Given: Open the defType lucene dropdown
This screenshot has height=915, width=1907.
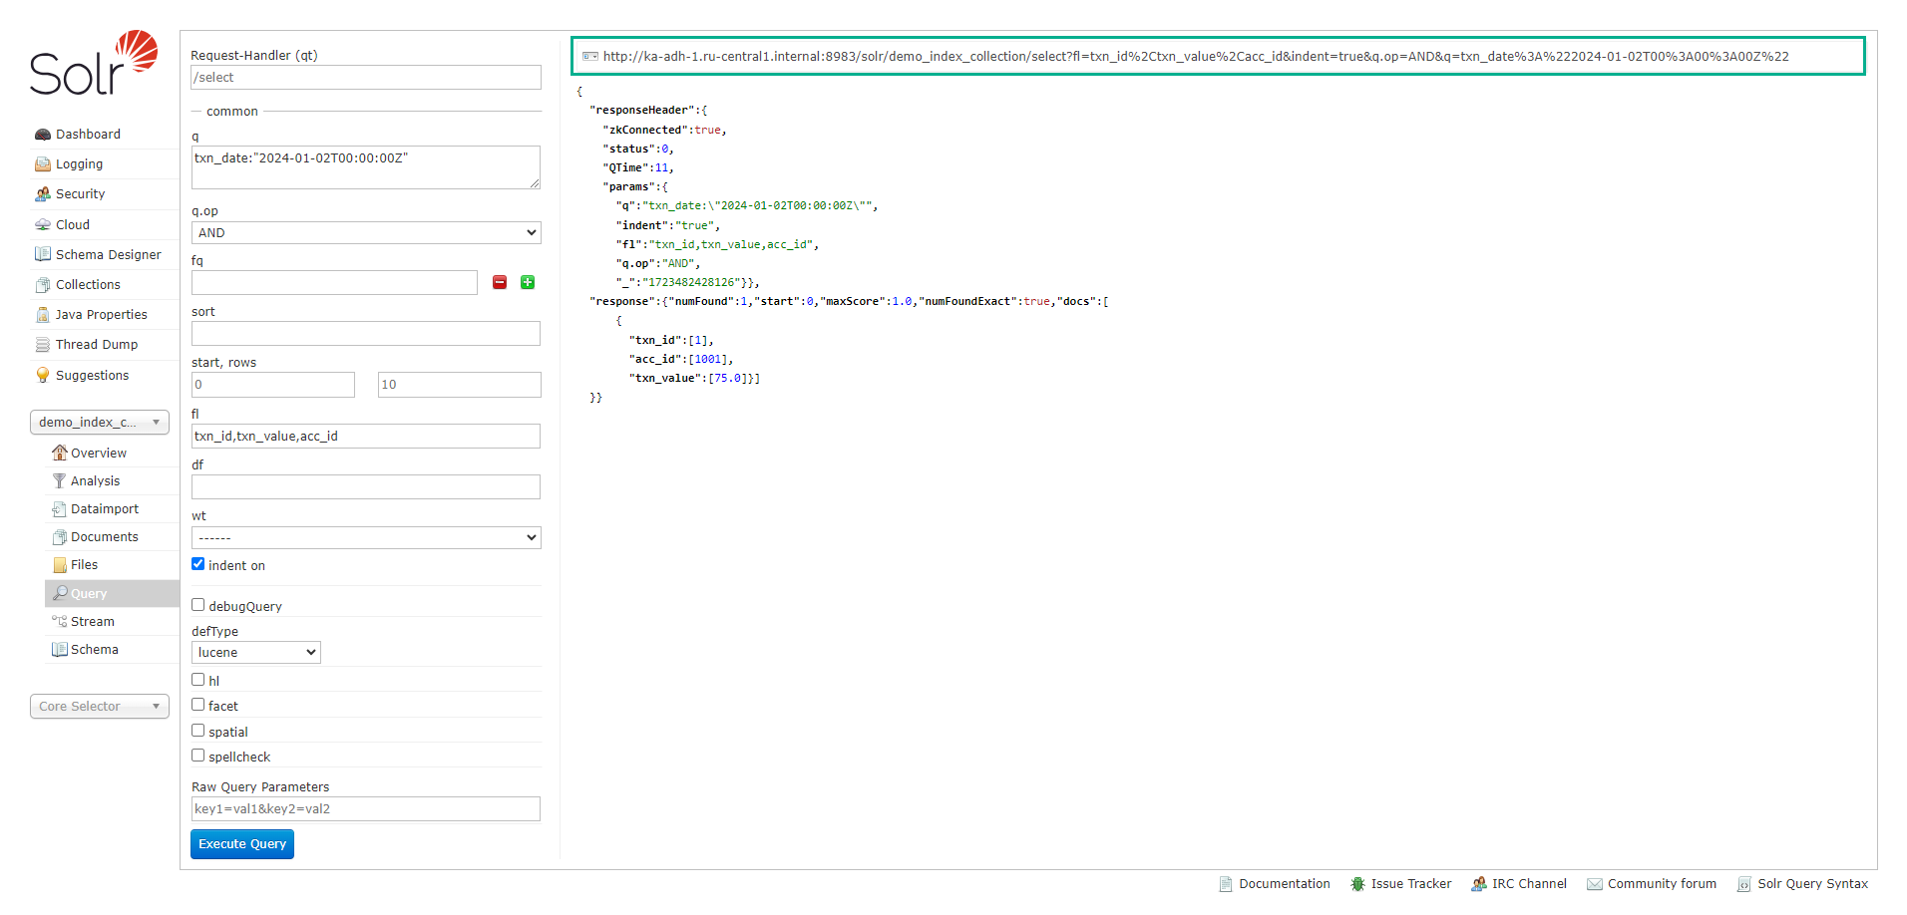Looking at the screenshot, I should [x=256, y=653].
